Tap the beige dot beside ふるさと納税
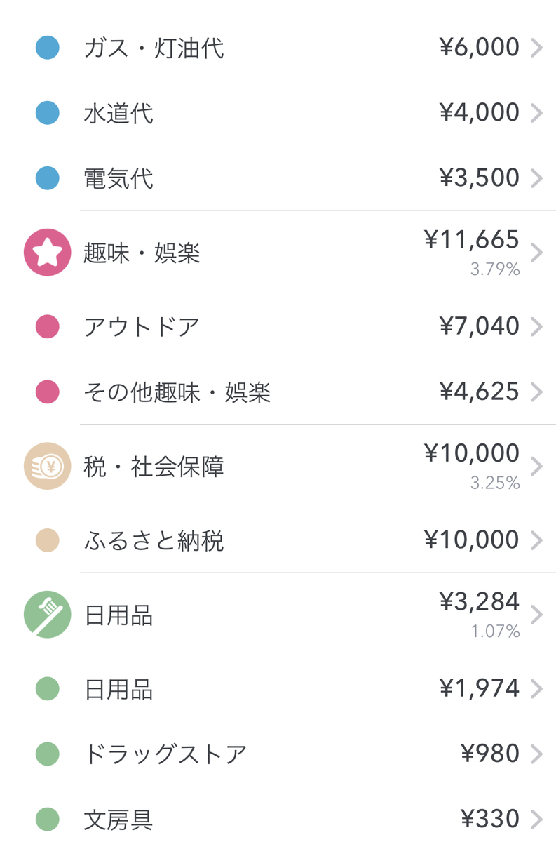 pyautogui.click(x=48, y=540)
